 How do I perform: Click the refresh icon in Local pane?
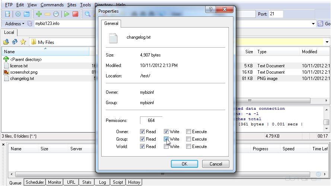[15, 42]
